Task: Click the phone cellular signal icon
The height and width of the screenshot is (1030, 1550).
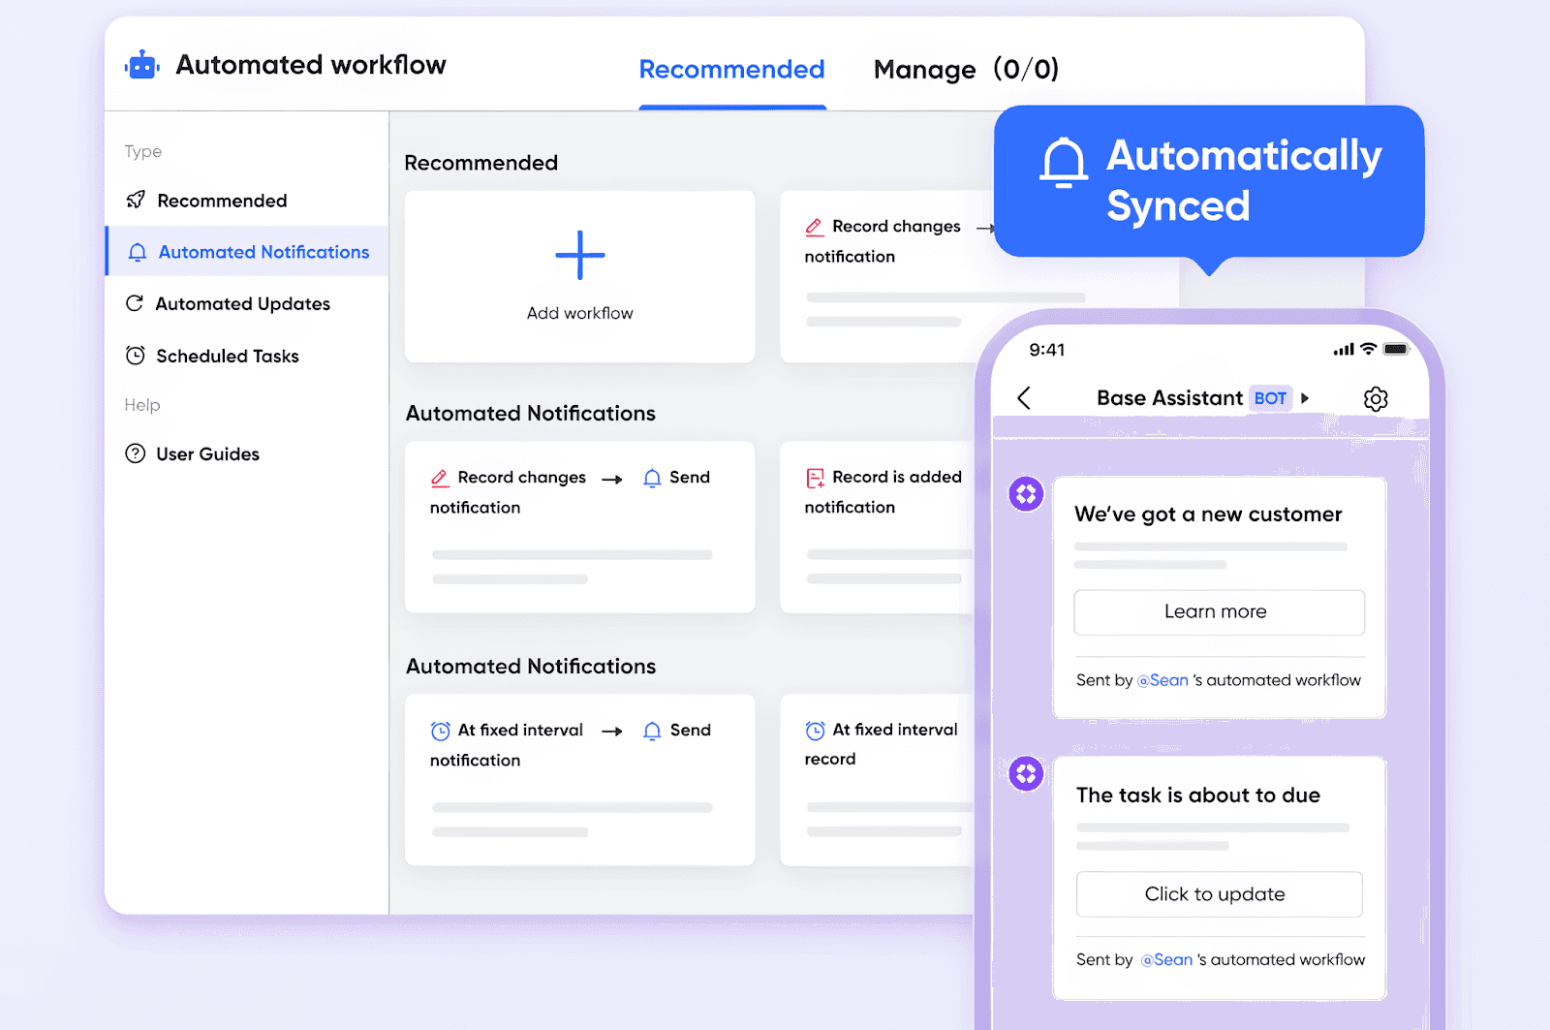Action: click(x=1344, y=350)
